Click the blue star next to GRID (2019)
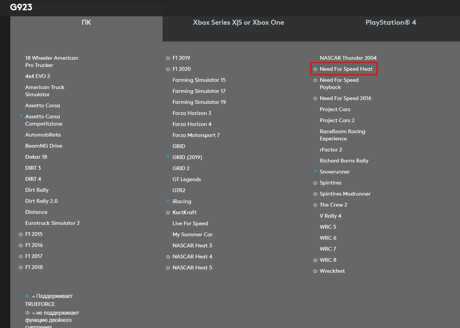 [168, 156]
